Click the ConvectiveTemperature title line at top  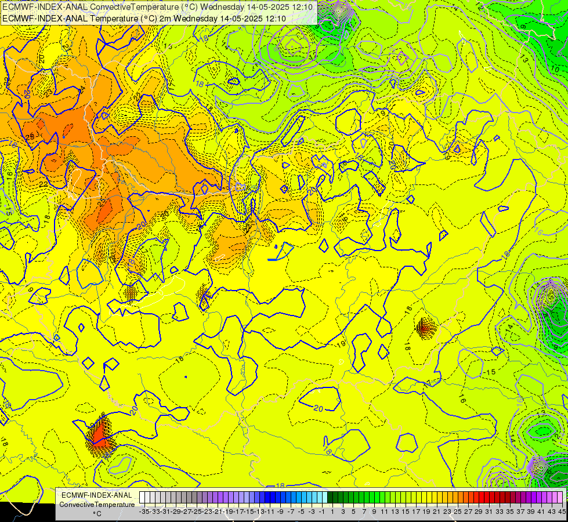pyautogui.click(x=158, y=7)
